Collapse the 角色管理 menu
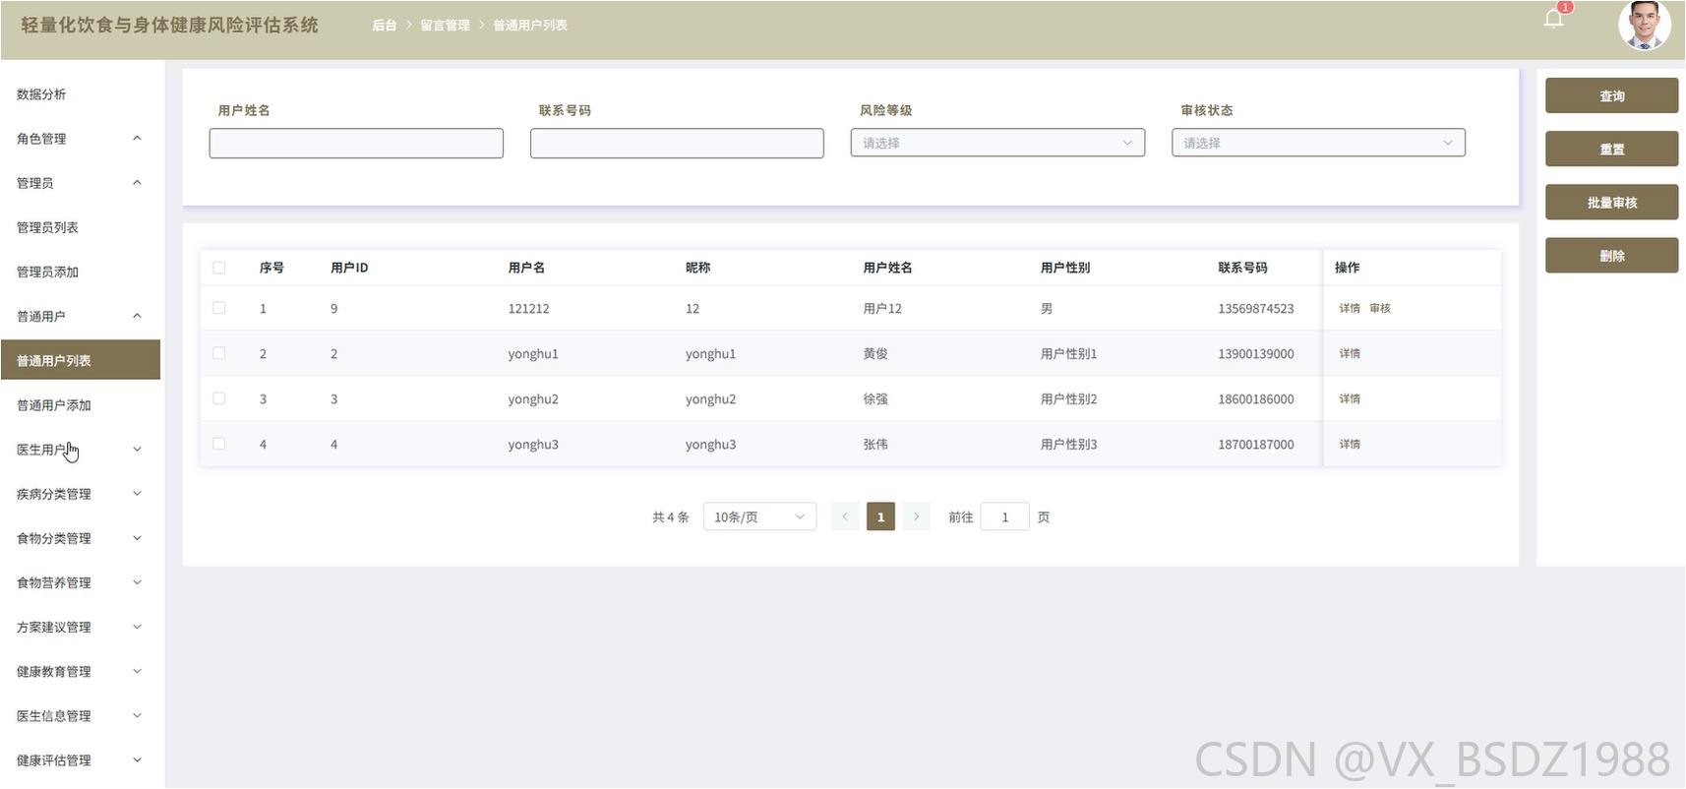 (80, 139)
